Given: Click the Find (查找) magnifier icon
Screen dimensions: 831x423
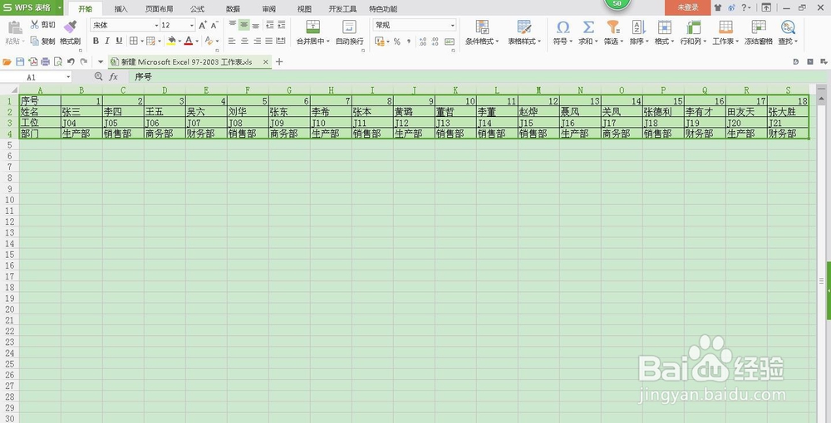Looking at the screenshot, I should click(x=788, y=27).
